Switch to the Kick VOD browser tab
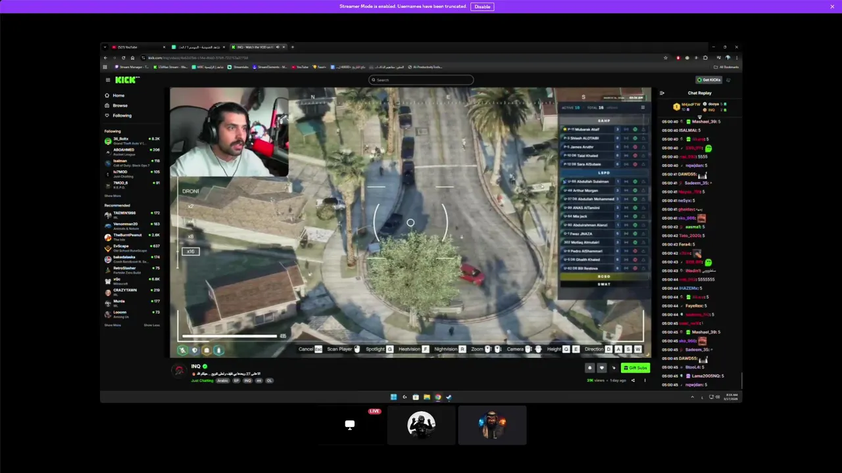The height and width of the screenshot is (473, 842). click(259, 47)
